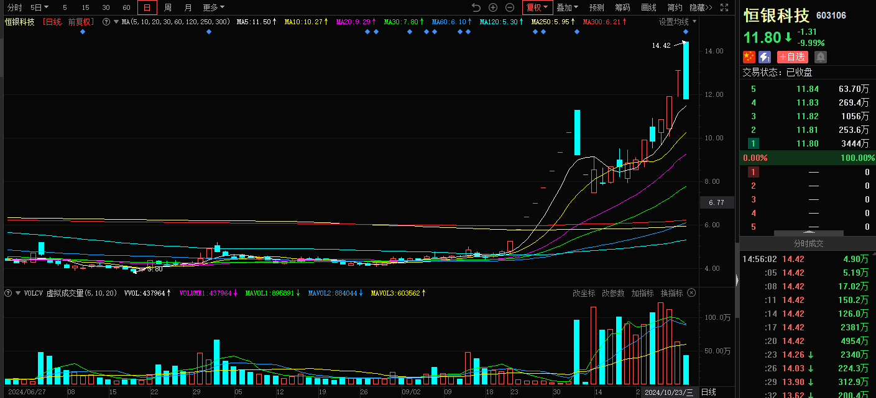Switch to 日 daily K-line period
Image resolution: width=876 pixels, height=398 pixels.
click(147, 7)
